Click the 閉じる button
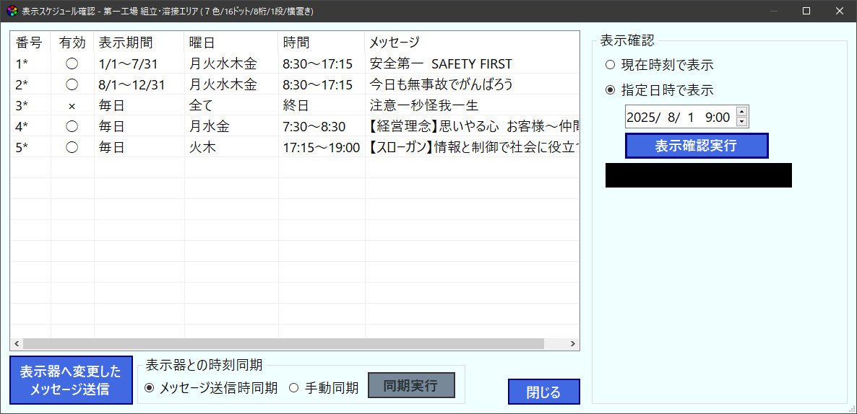The image size is (857, 414). tap(544, 392)
